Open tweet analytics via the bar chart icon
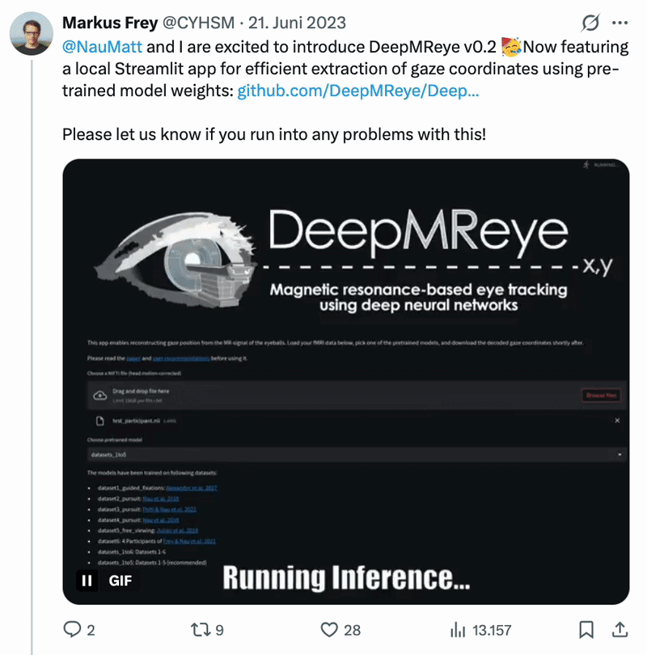The image size is (647, 655). point(459,629)
